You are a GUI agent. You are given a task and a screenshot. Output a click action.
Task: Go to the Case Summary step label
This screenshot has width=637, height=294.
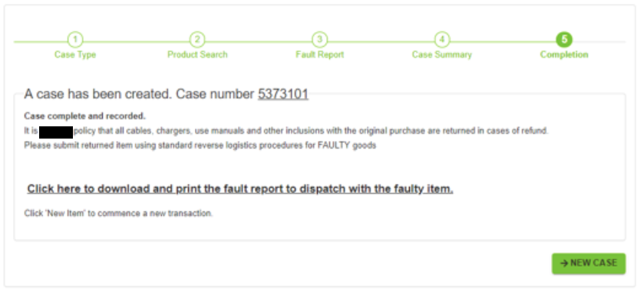click(442, 55)
